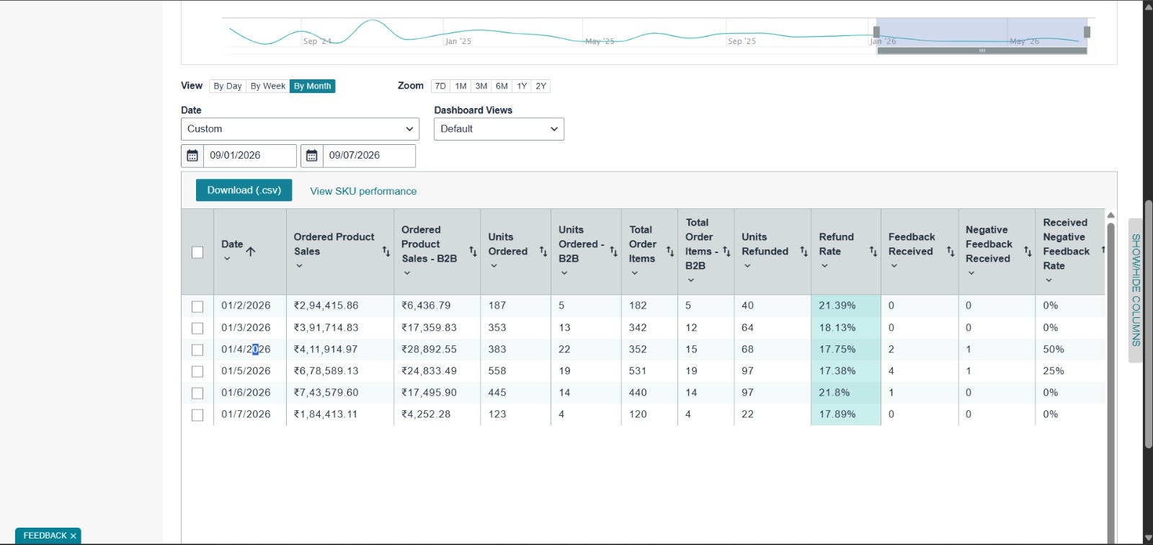Image resolution: width=1153 pixels, height=545 pixels.
Task: Expand the Total Order Items column chevron
Action: (635, 273)
